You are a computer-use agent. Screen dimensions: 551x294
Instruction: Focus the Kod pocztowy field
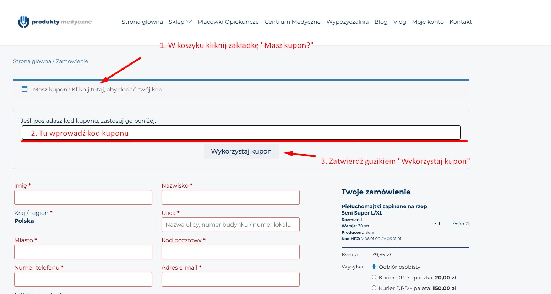point(230,252)
